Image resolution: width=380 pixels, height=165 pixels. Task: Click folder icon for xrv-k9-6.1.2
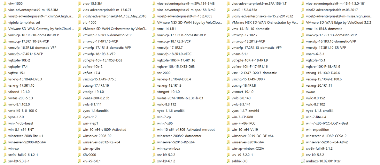click(154, 161)
